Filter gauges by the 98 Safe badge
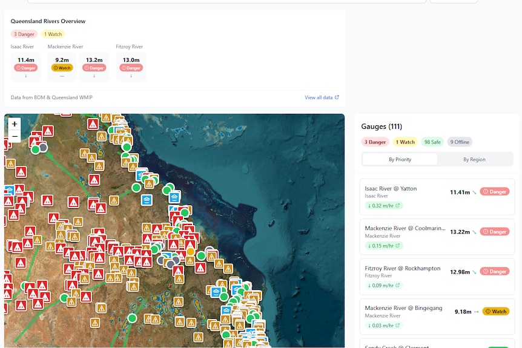Viewport: 522px width, 348px height. [x=432, y=142]
